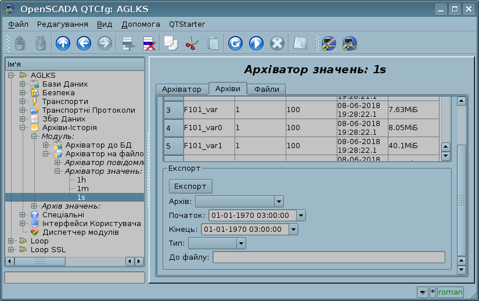Click row header 3 in archives table
This screenshot has height=301, width=479.
[x=174, y=110]
